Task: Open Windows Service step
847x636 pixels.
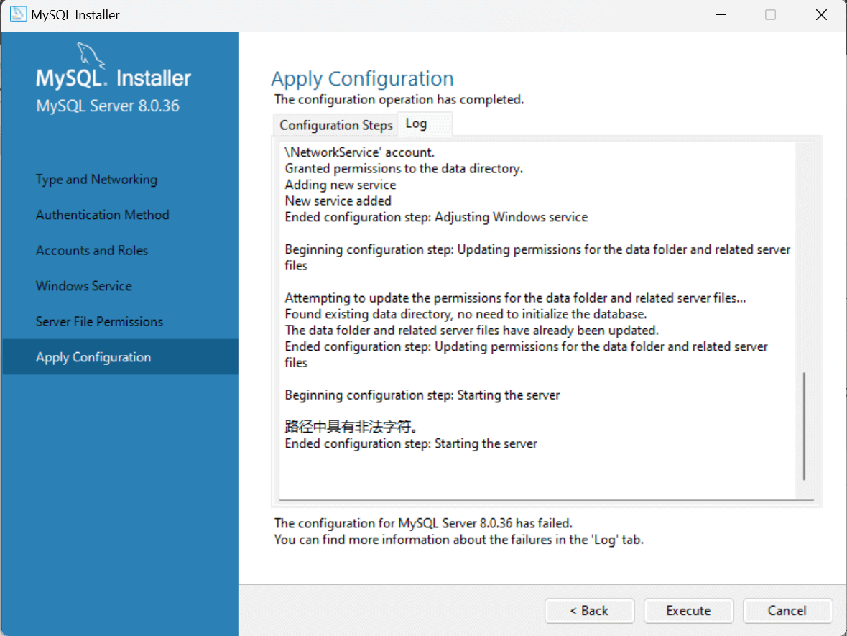Action: tap(84, 286)
